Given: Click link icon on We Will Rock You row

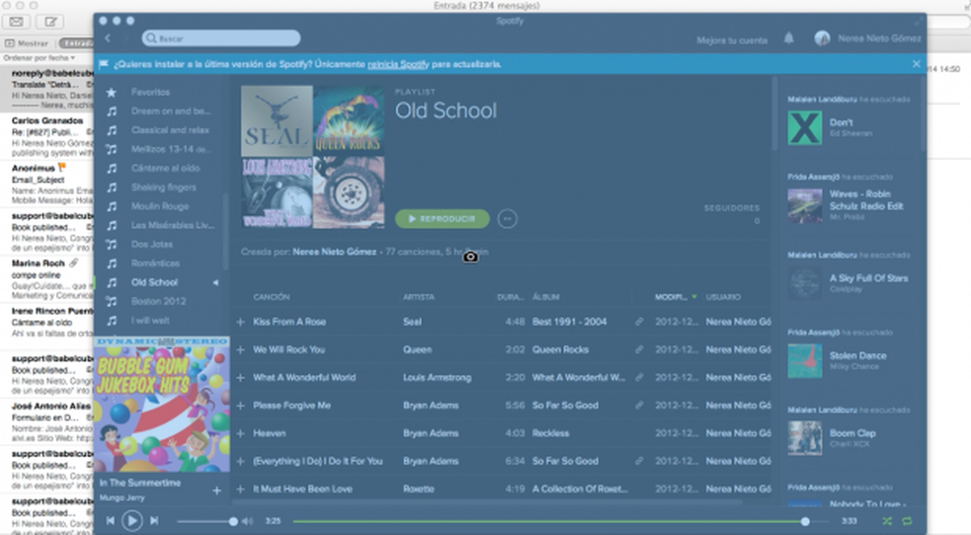Looking at the screenshot, I should [x=639, y=349].
